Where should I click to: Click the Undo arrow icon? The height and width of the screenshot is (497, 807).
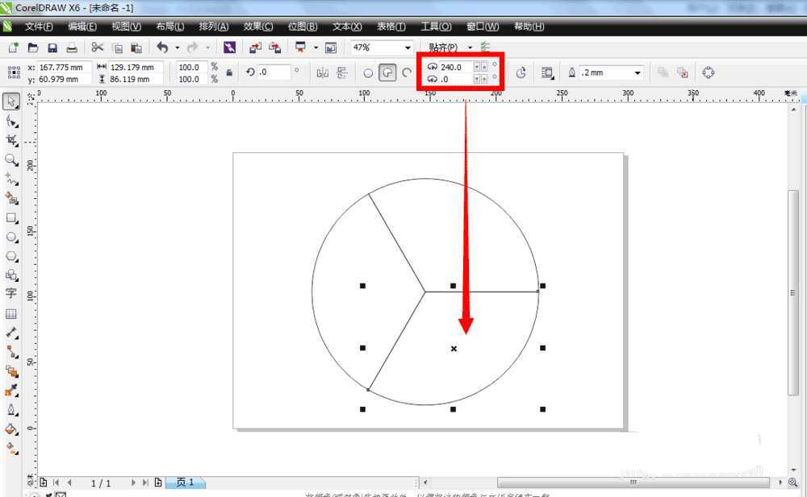(162, 48)
